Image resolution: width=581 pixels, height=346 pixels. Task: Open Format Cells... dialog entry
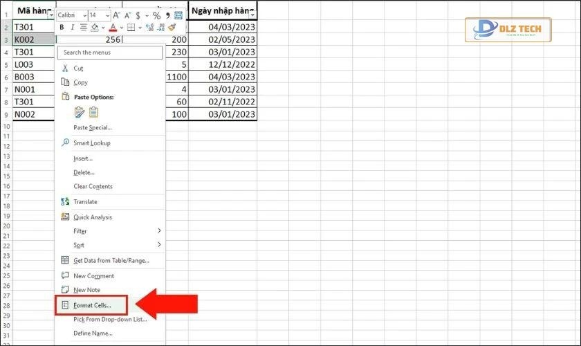[91, 305]
